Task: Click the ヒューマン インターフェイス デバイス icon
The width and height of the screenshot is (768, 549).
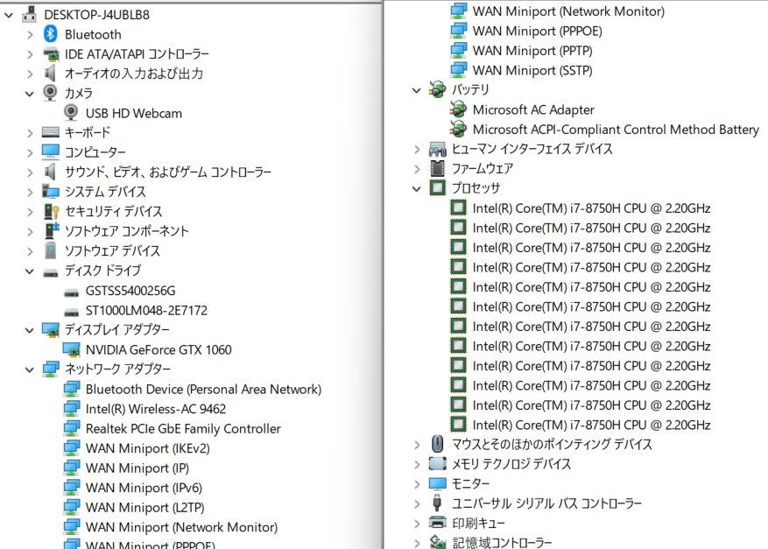Action: [x=437, y=148]
